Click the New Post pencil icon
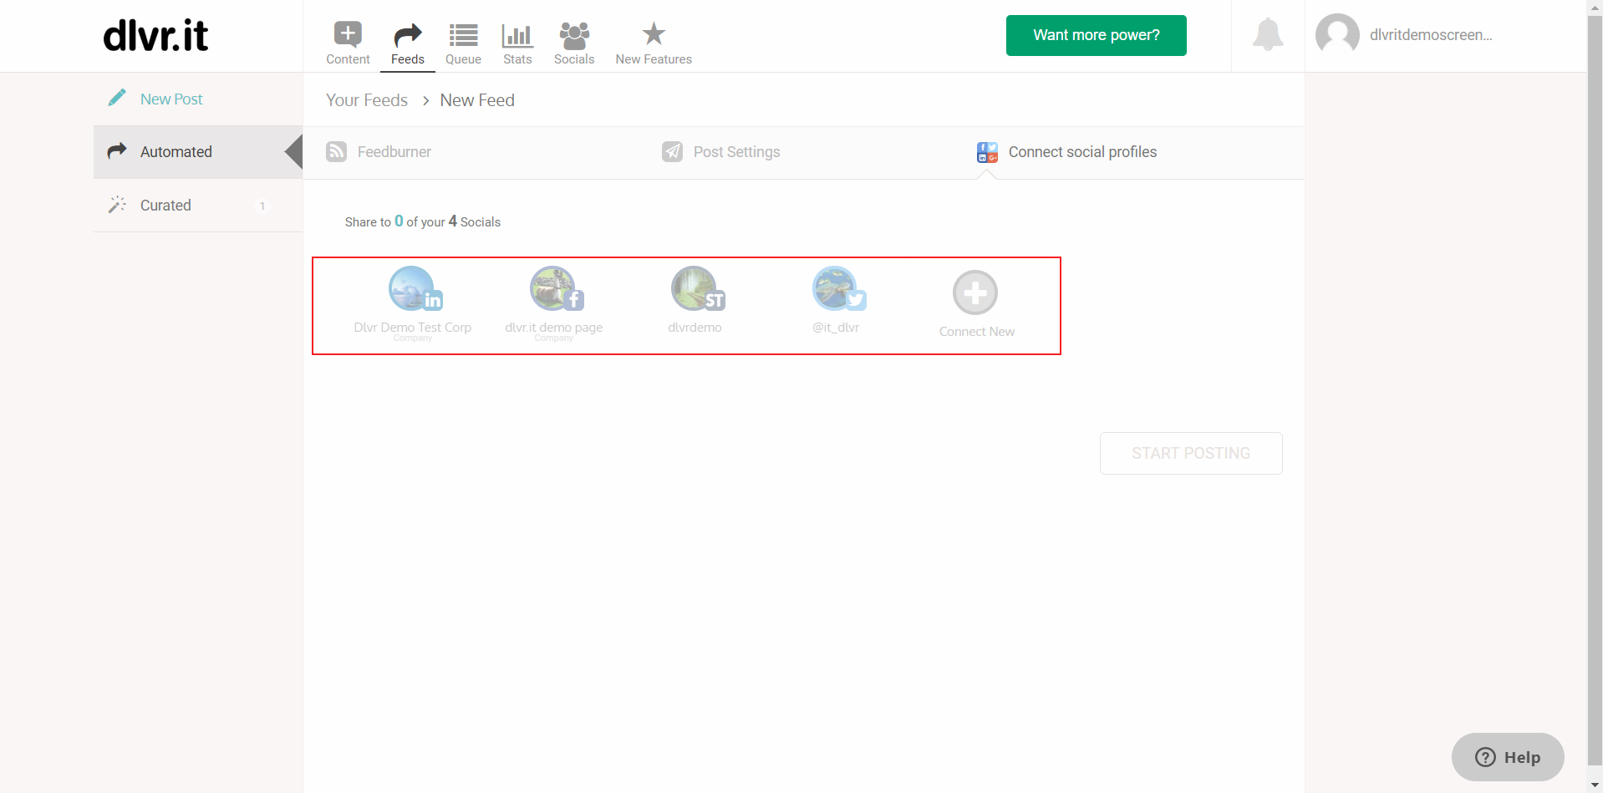This screenshot has height=793, width=1603. 117,99
